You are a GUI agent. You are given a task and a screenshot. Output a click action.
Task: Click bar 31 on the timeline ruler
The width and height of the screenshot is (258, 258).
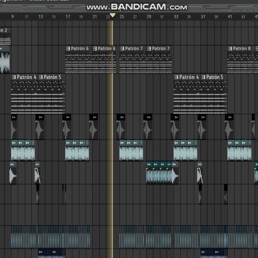tap(162, 17)
